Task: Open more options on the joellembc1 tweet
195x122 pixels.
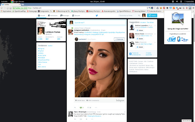Action: 96,108
